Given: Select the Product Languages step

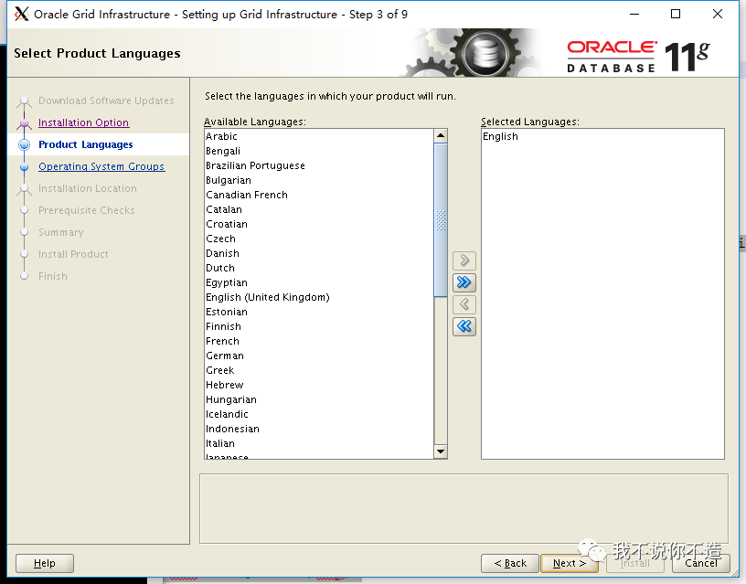Looking at the screenshot, I should click(x=86, y=144).
